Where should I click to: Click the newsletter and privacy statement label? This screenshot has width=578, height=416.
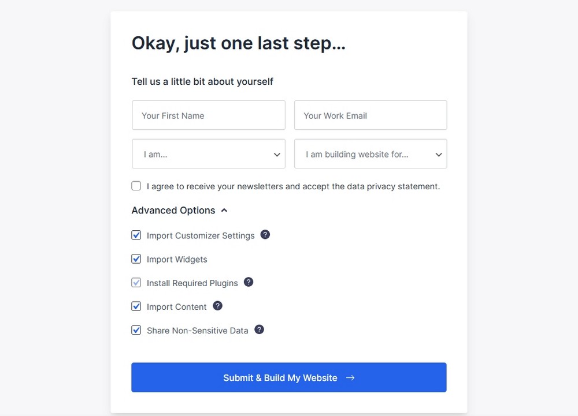pos(293,186)
